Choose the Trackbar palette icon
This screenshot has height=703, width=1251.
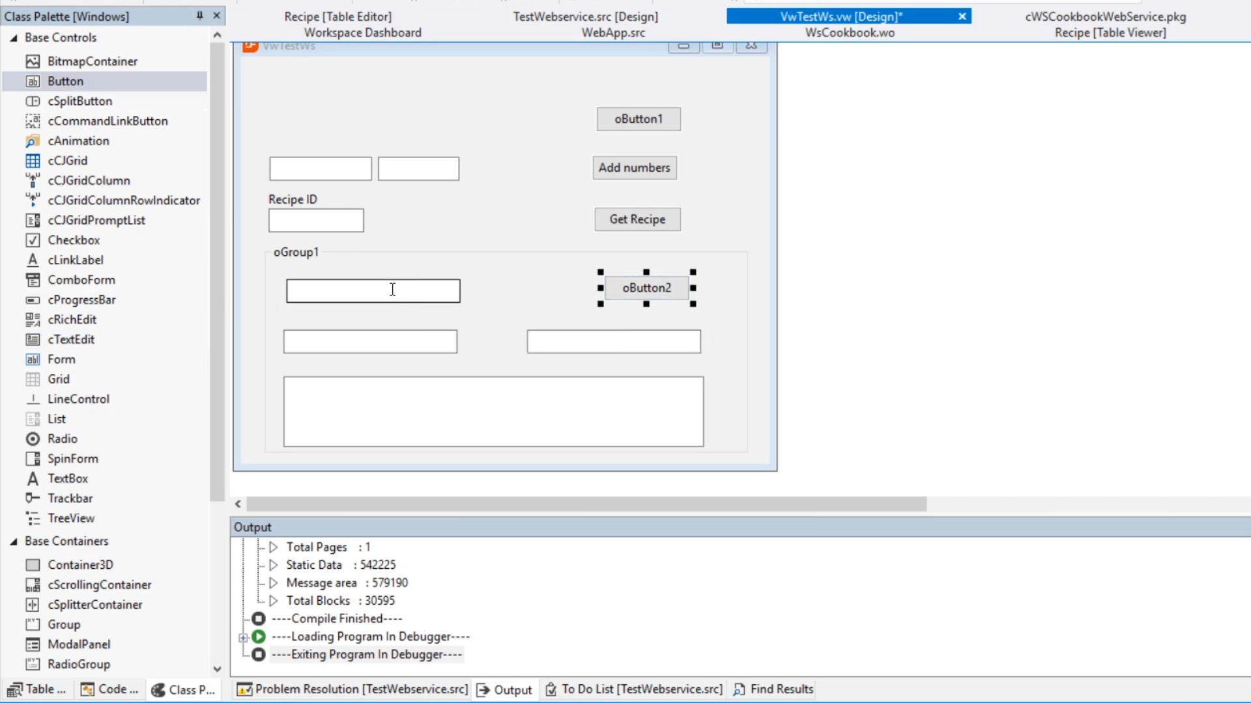point(33,499)
